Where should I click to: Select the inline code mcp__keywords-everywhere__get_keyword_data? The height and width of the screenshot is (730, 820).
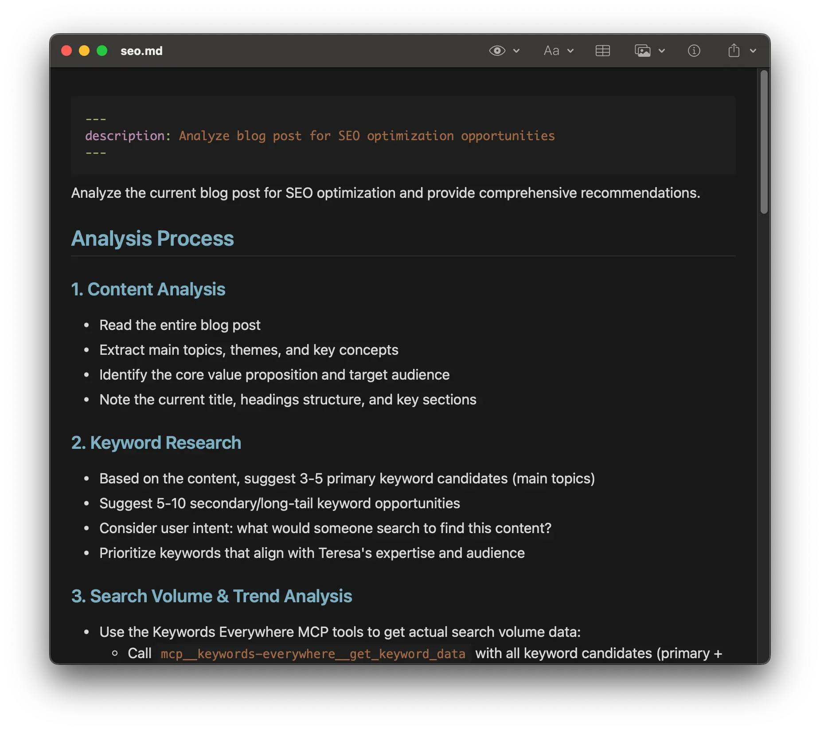[312, 653]
